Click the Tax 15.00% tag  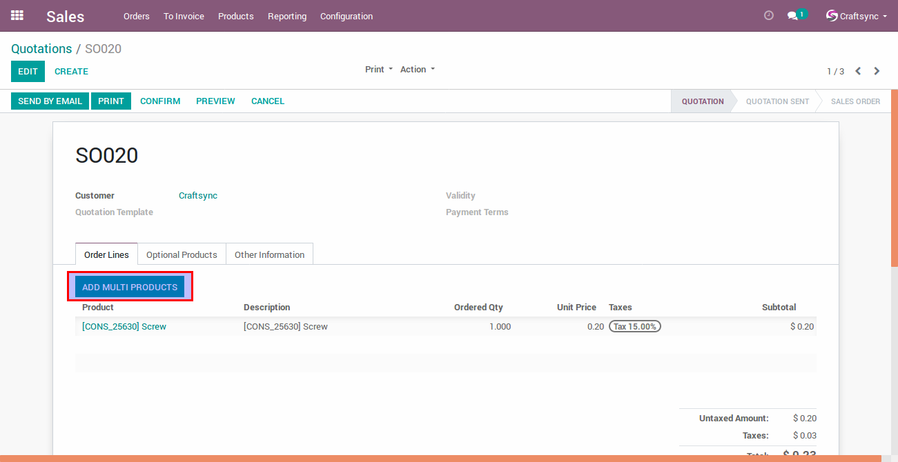coord(634,326)
